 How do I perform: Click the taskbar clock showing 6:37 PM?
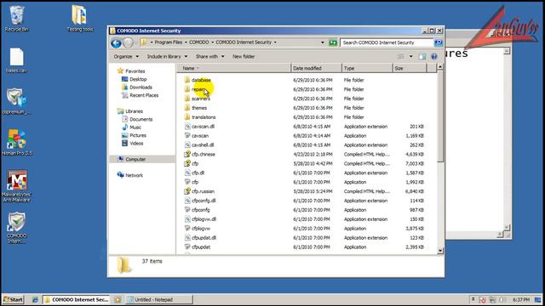[x=521, y=299]
